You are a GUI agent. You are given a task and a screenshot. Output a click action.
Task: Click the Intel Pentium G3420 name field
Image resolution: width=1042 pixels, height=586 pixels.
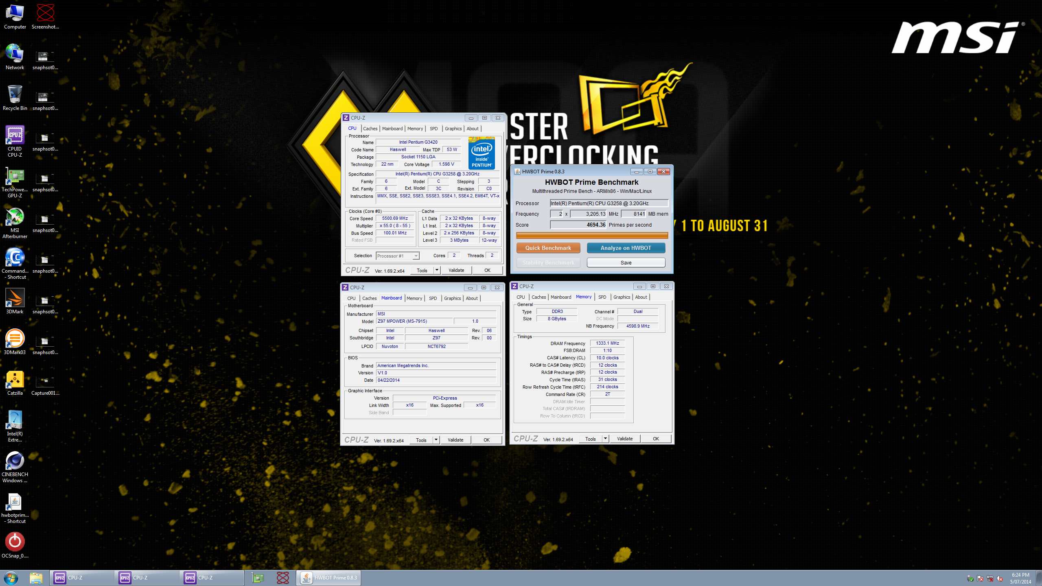click(x=418, y=142)
